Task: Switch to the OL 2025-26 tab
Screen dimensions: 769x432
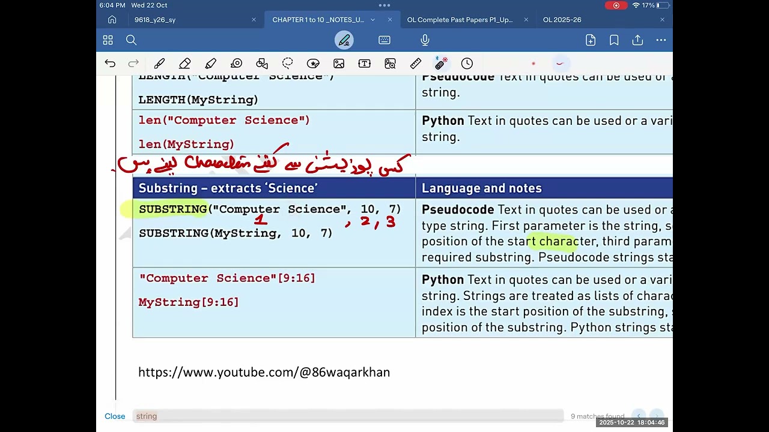Action: [562, 20]
